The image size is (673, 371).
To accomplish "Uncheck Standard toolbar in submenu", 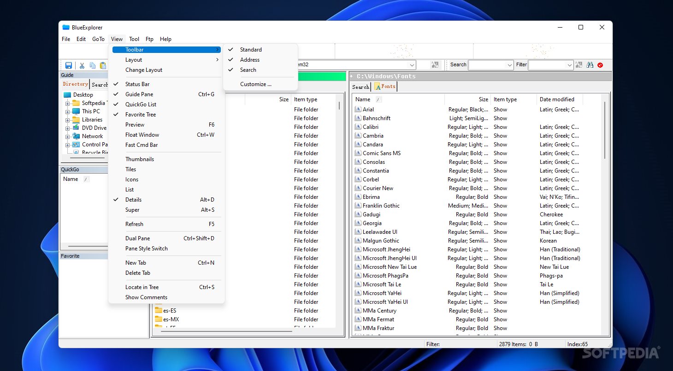I will (260, 50).
